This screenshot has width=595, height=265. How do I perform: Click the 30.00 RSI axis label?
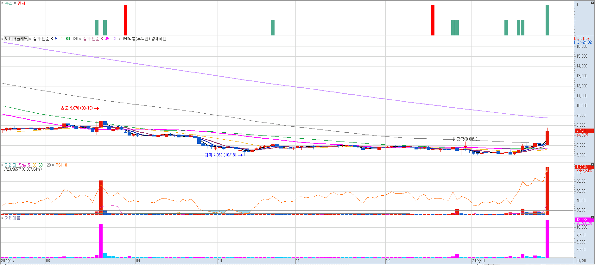click(581, 210)
